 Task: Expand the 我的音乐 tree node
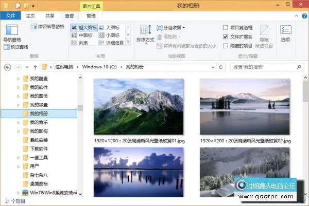[19, 123]
